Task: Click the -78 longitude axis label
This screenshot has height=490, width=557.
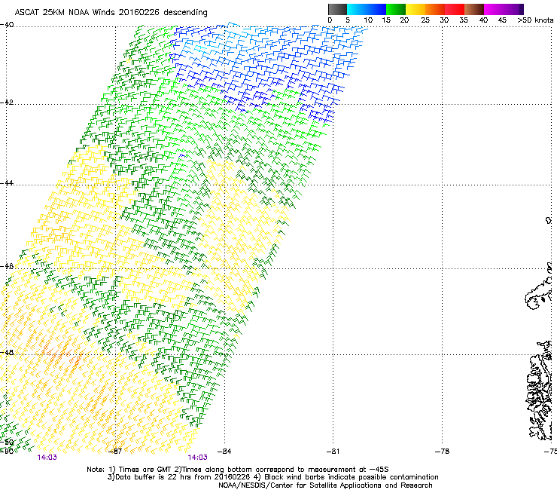Action: click(442, 452)
